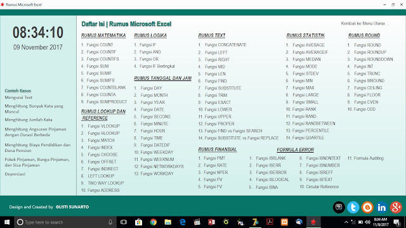Click the taskbar search box
406x228 pixels.
tap(65, 222)
